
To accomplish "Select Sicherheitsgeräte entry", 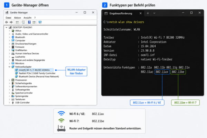I will 23,83.
